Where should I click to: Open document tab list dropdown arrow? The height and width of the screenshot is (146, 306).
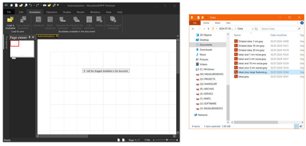pos(178,36)
